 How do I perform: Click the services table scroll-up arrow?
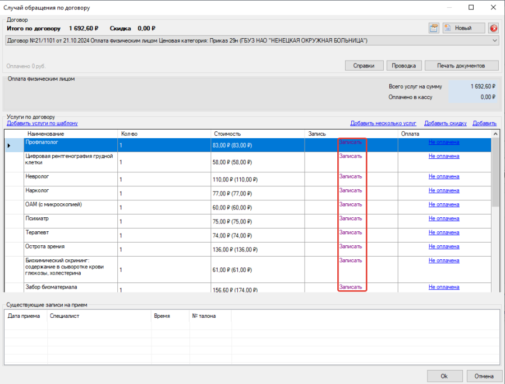tap(495, 134)
